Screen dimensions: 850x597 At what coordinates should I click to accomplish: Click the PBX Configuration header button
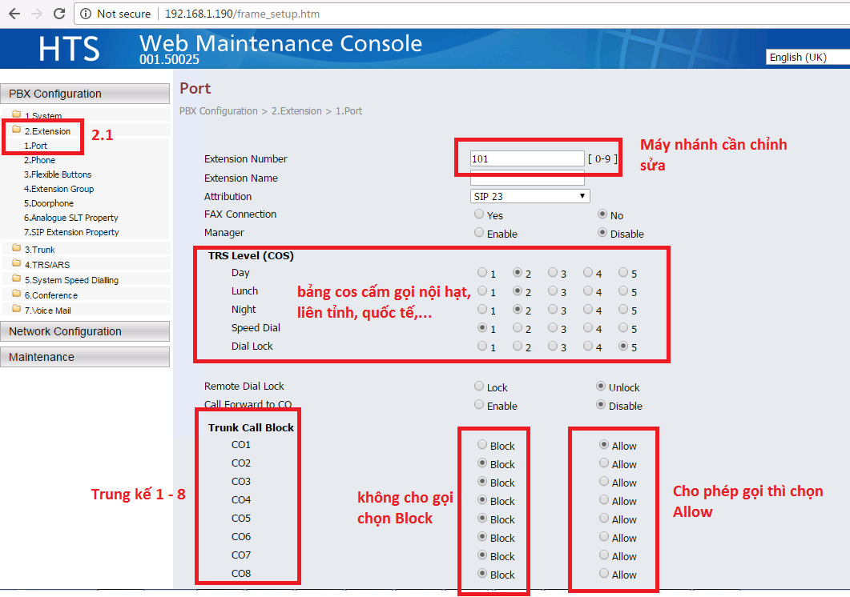click(85, 94)
